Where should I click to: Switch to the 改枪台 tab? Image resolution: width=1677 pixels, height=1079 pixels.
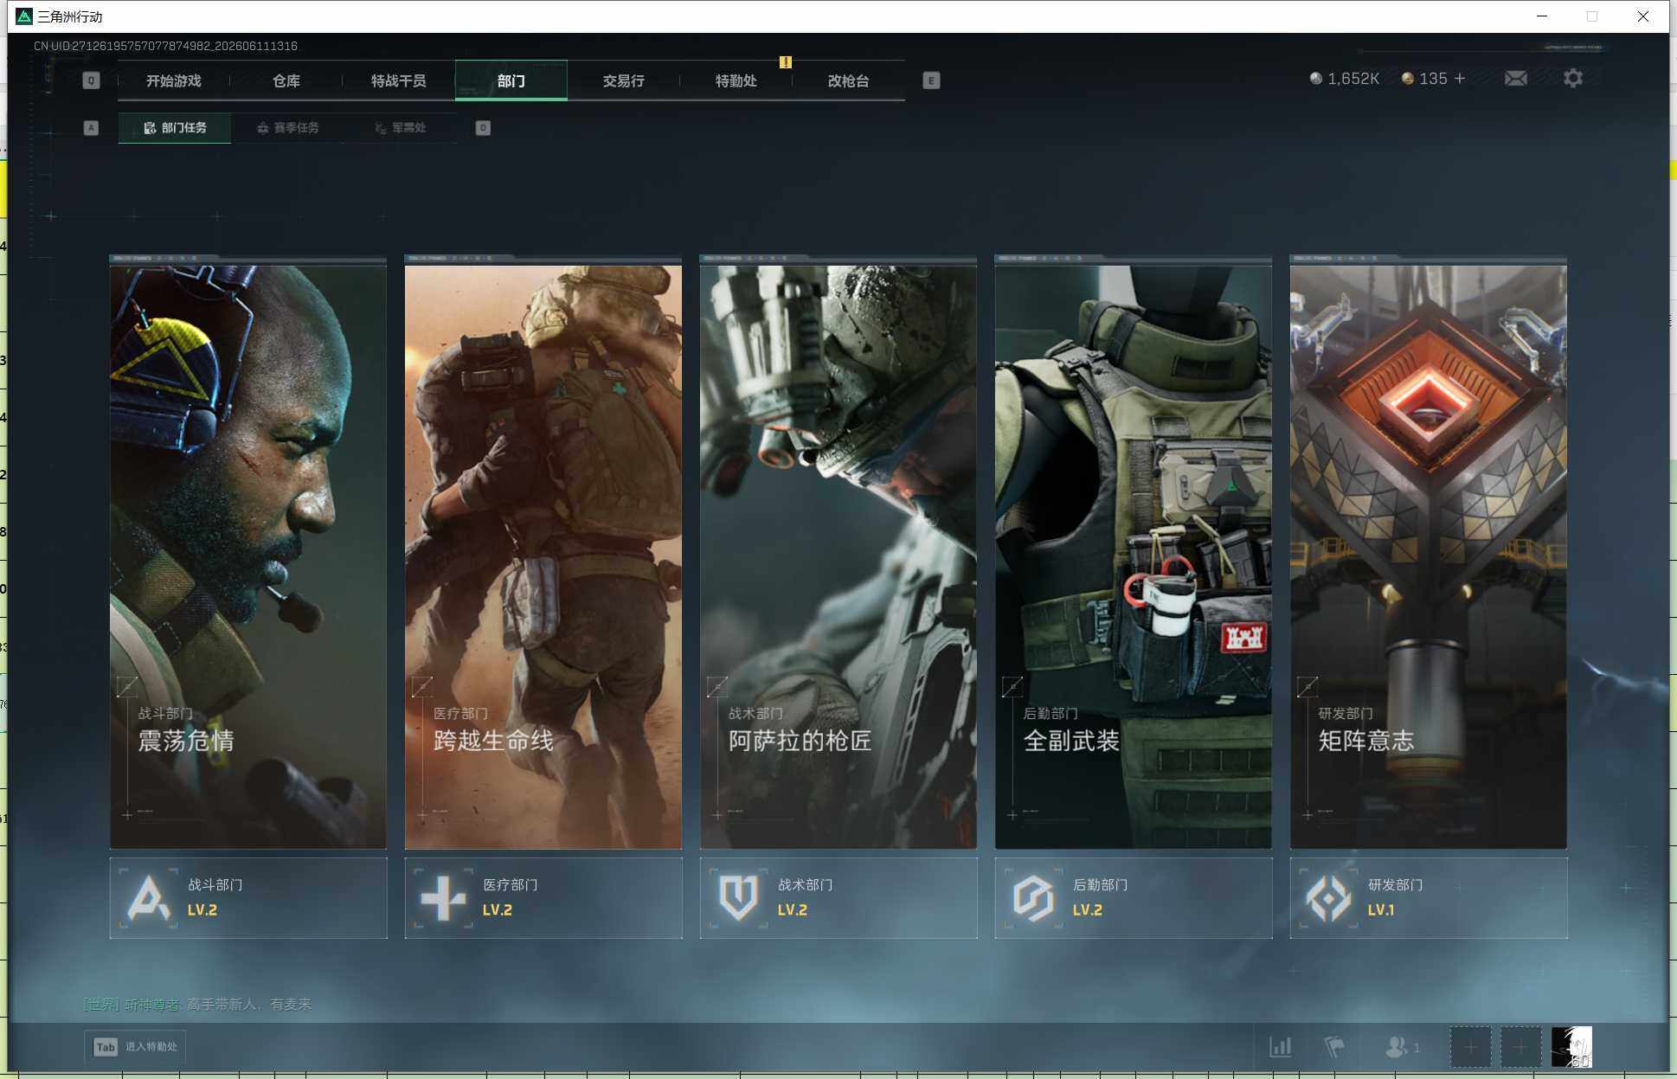[849, 80]
